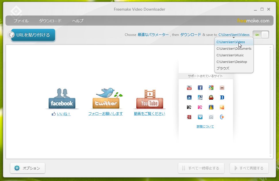The image size is (279, 181).
Task: Click the YouTube icon in supported sites
Action: (189, 88)
